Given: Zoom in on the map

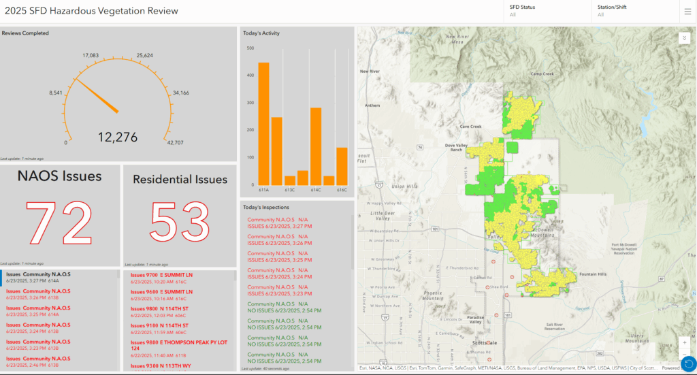Looking at the screenshot, I should [685, 342].
